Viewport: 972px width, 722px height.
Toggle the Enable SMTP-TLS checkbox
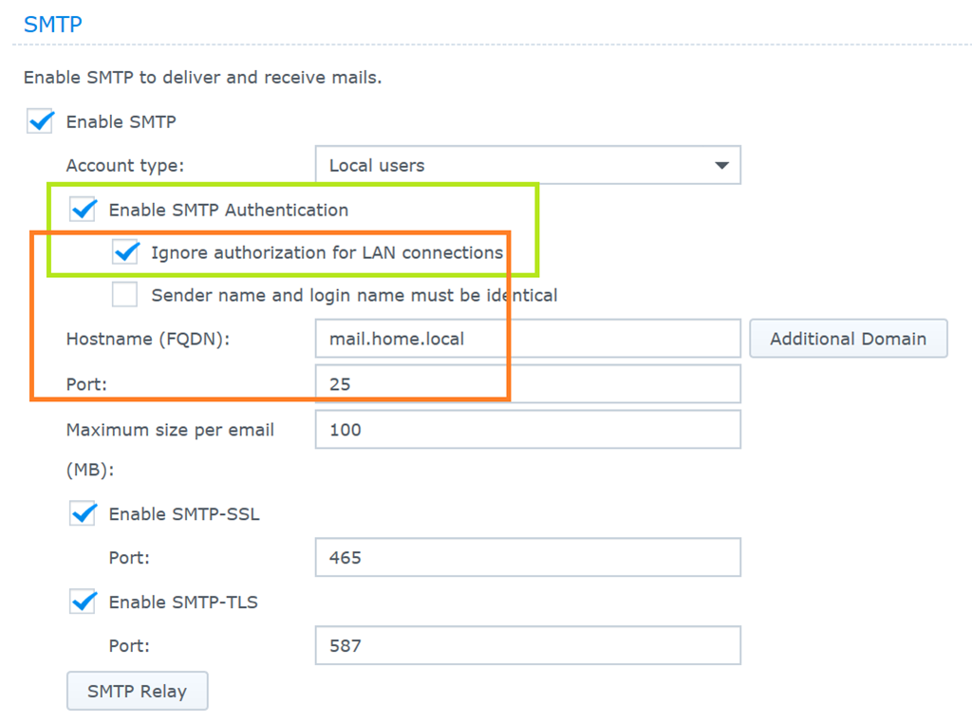click(x=84, y=602)
